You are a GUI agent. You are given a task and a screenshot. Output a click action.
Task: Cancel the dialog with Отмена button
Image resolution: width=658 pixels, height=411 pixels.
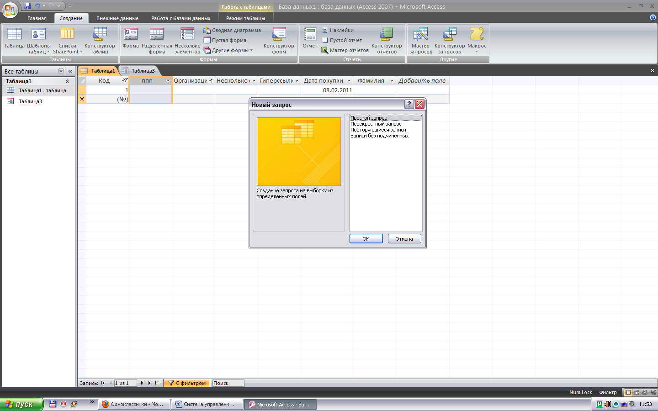404,239
